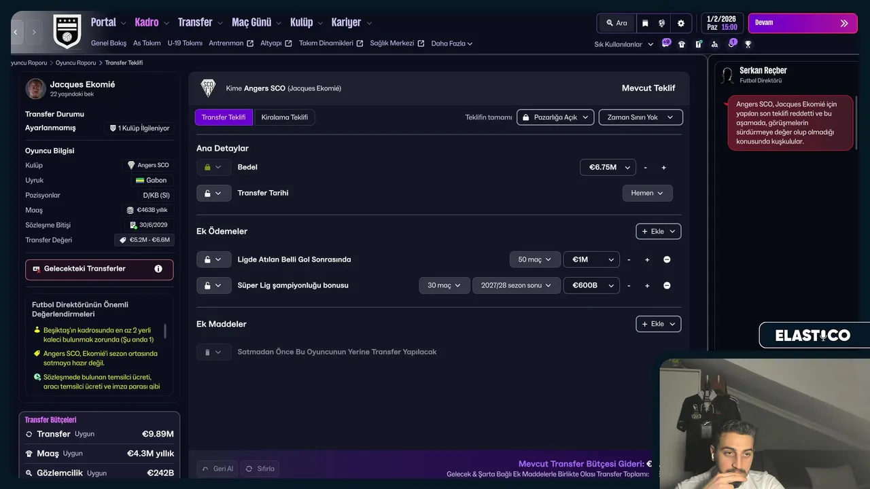The image size is (870, 489).
Task: Open the Hemen transfer date dropdown
Action: tap(648, 193)
